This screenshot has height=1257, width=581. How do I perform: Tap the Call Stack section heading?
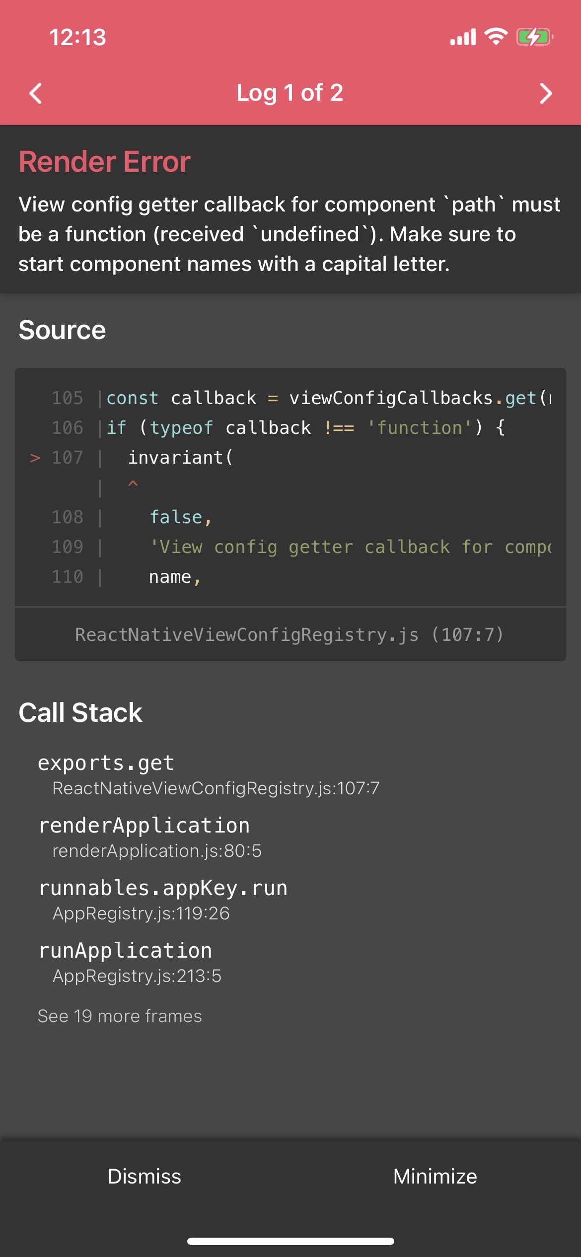point(80,712)
